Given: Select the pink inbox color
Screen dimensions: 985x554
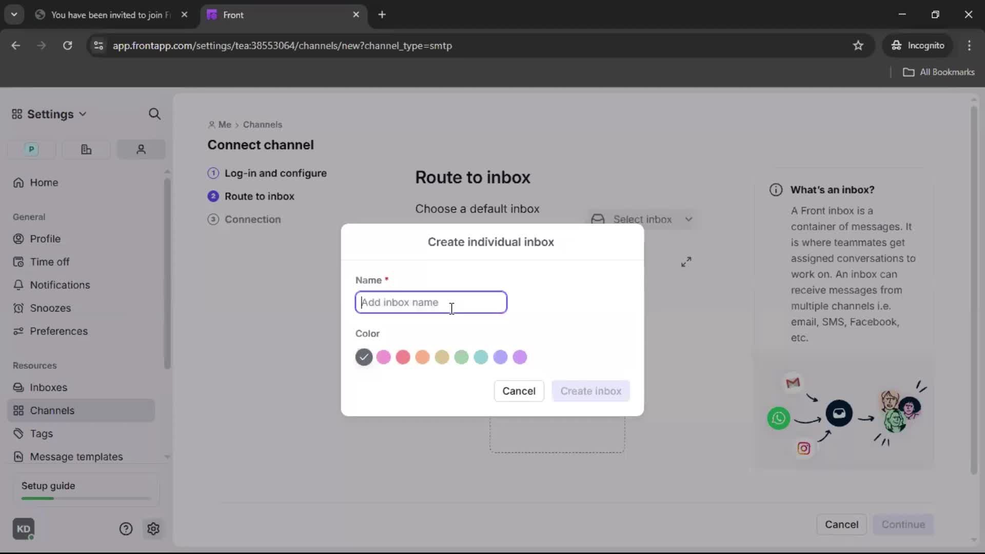Looking at the screenshot, I should point(383,357).
